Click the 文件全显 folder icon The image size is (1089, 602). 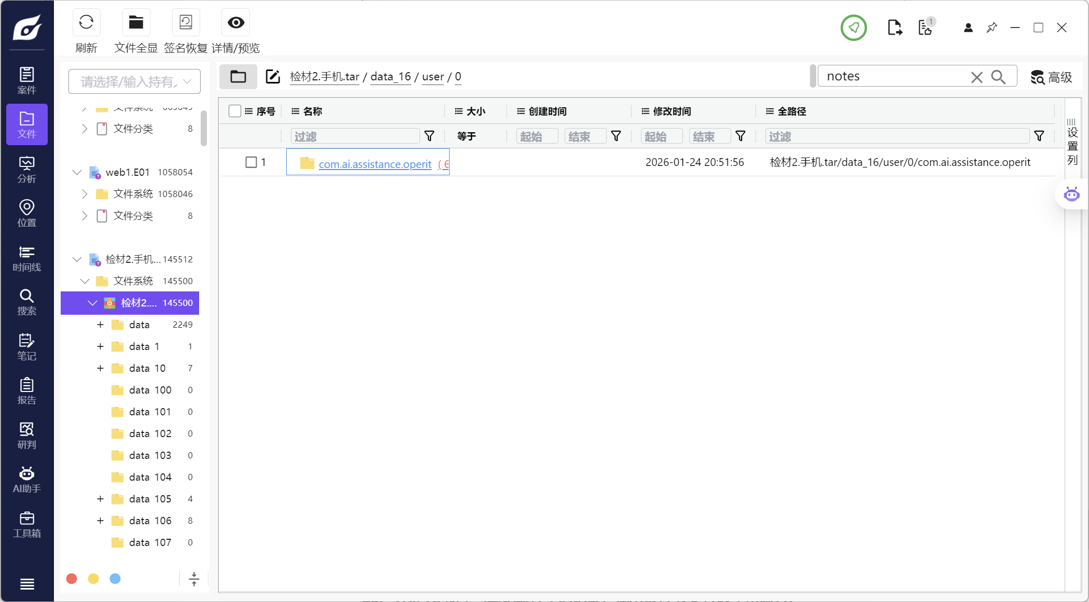[x=136, y=23]
